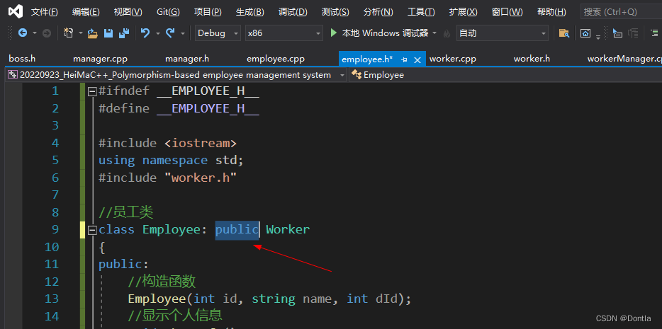
Task: Open the redo history dropdown arrow
Action: pyautogui.click(x=182, y=33)
